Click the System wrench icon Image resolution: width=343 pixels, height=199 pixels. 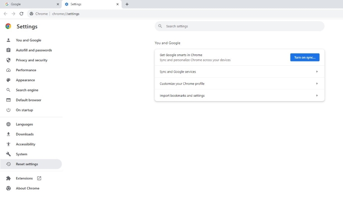coord(8,154)
